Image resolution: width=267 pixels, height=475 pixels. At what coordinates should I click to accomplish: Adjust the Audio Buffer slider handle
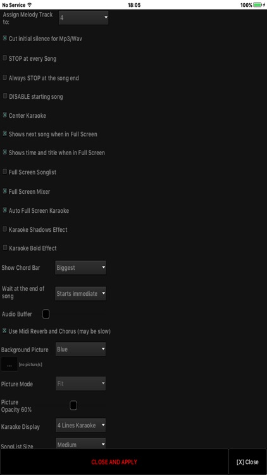46,314
